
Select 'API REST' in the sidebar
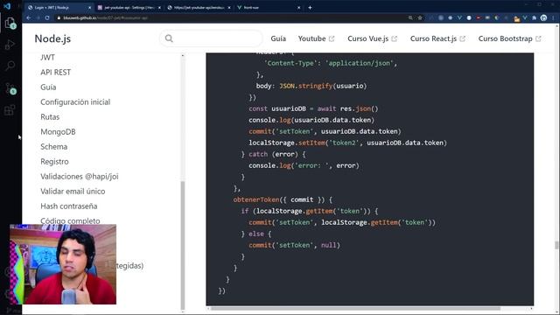(56, 73)
